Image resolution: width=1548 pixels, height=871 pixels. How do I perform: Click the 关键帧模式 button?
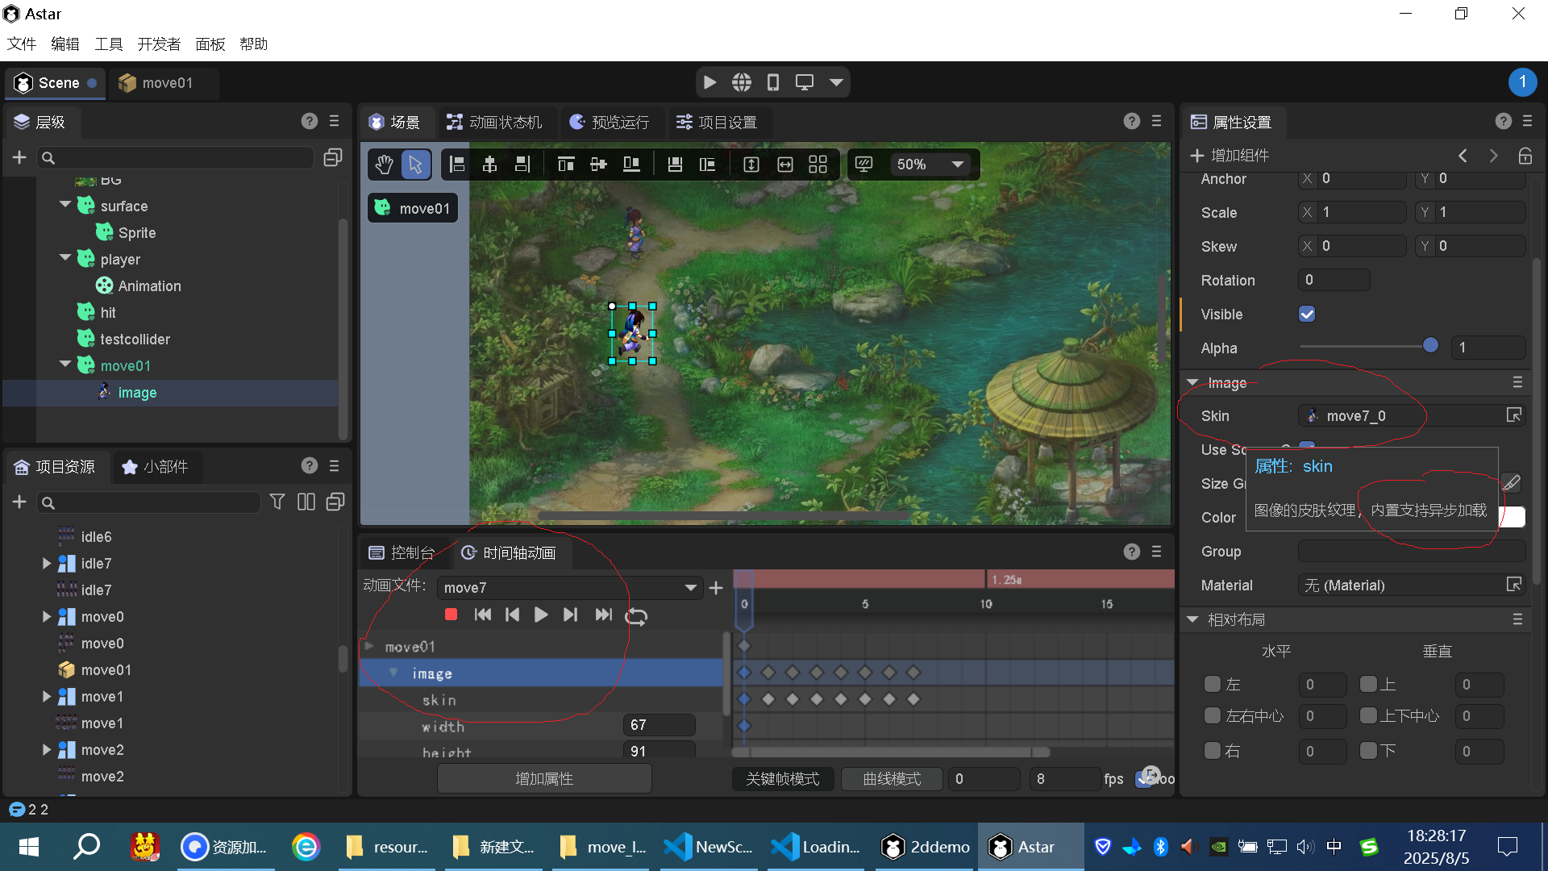782,778
